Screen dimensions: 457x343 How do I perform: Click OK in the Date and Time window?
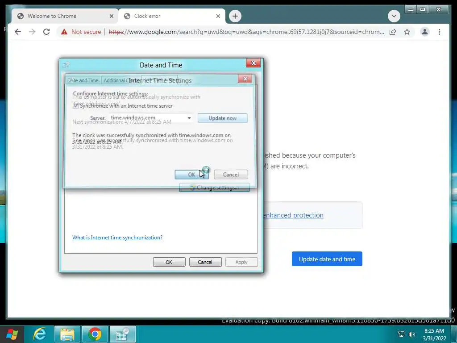click(169, 262)
